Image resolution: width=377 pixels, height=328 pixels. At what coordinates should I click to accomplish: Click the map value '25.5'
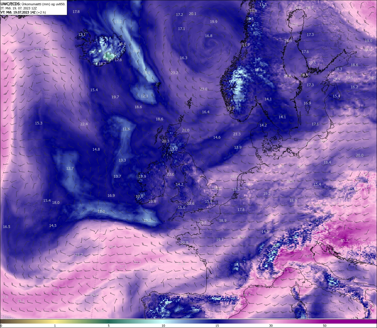[x=203, y=222]
